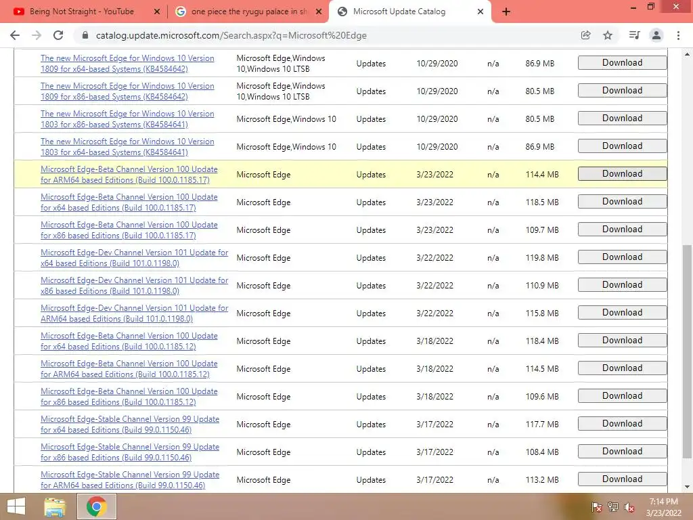Open Chrome three-dot menu
Image resolution: width=693 pixels, height=520 pixels.
click(678, 35)
